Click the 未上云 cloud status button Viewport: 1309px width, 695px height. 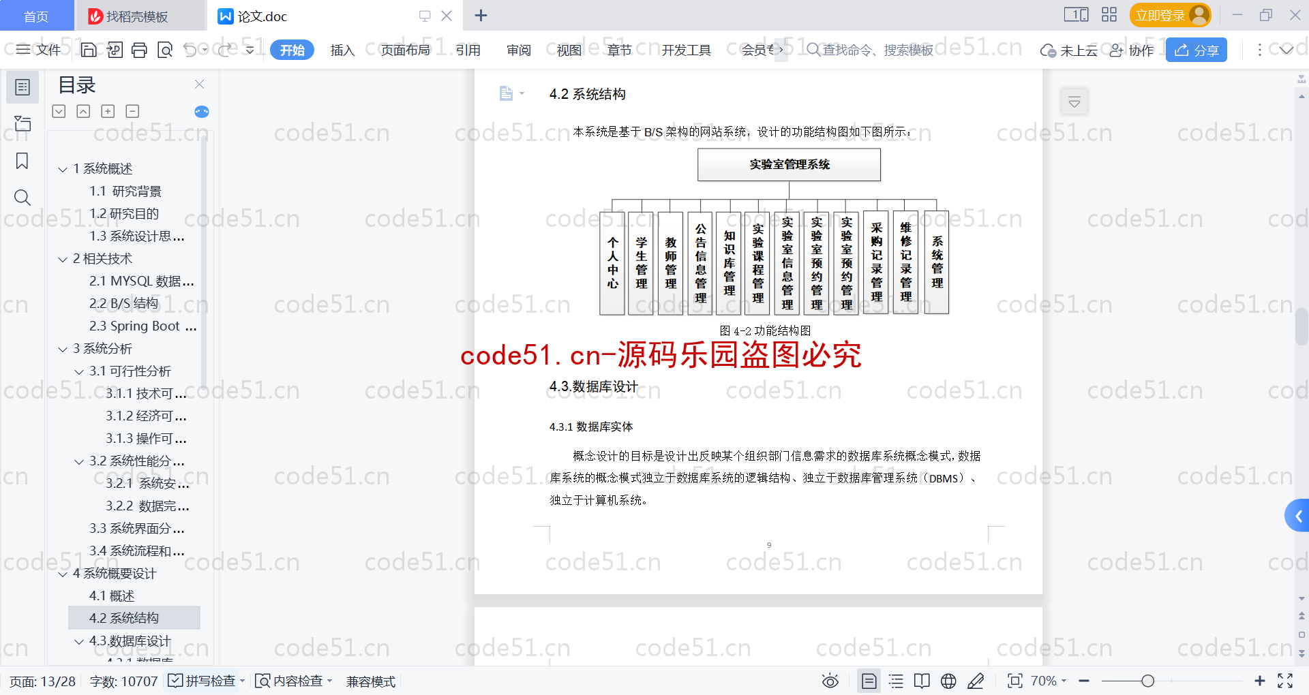click(1069, 50)
